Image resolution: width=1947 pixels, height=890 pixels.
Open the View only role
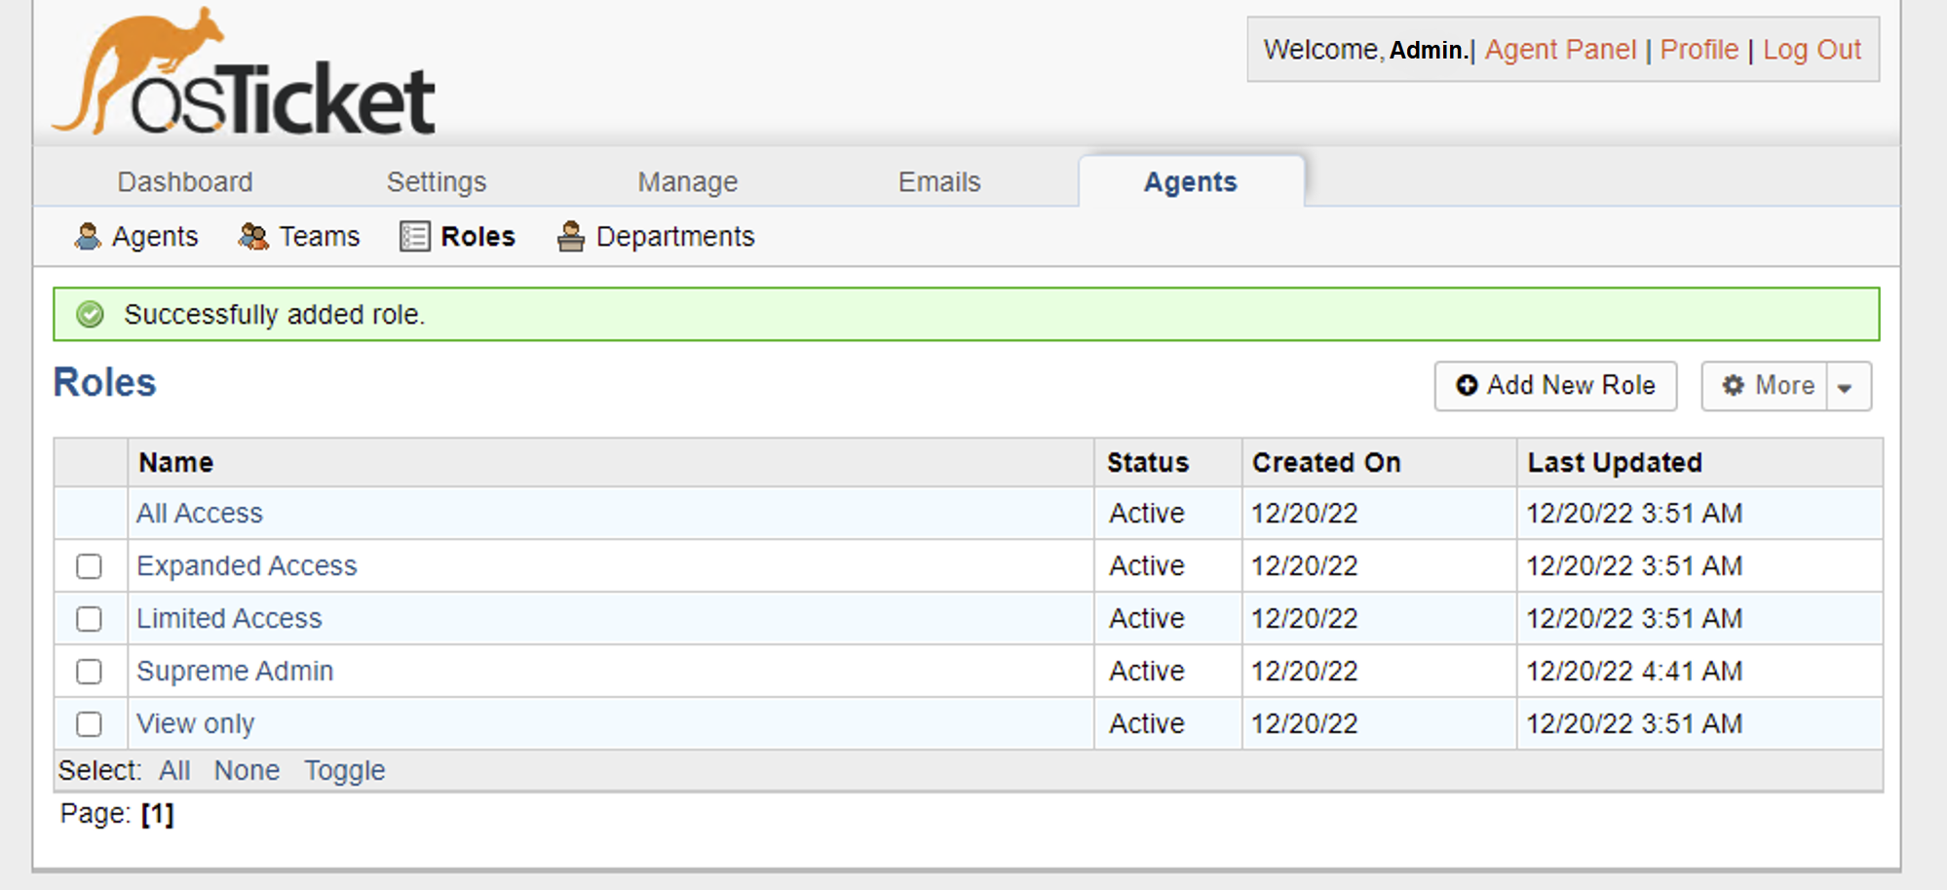pyautogui.click(x=195, y=723)
